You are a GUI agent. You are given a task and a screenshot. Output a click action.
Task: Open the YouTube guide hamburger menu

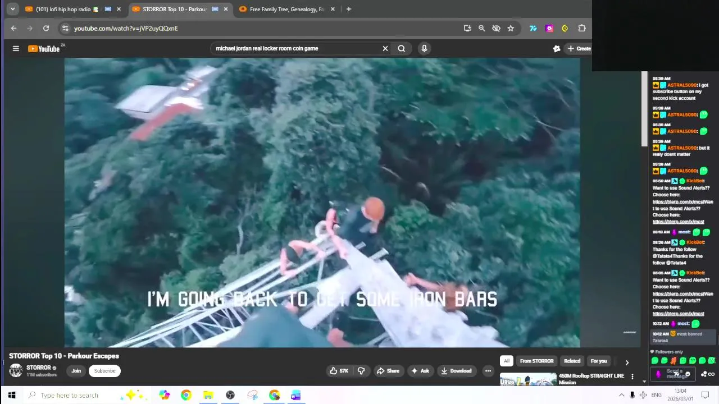pyautogui.click(x=16, y=48)
